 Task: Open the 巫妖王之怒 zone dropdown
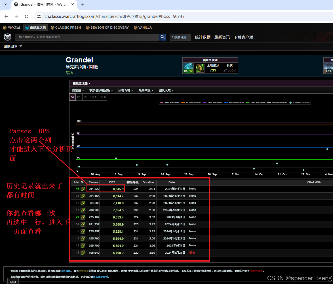pyautogui.click(x=82, y=83)
